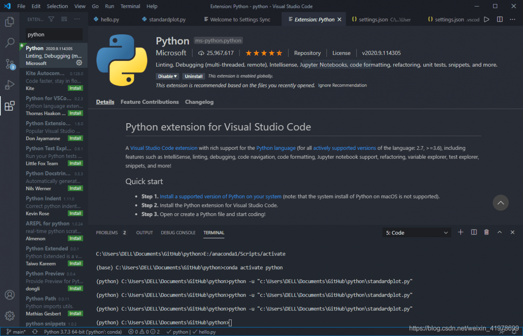Open the Source Control view showing 3 changes
Image resolution: width=523 pixels, height=336 pixels.
(10, 64)
